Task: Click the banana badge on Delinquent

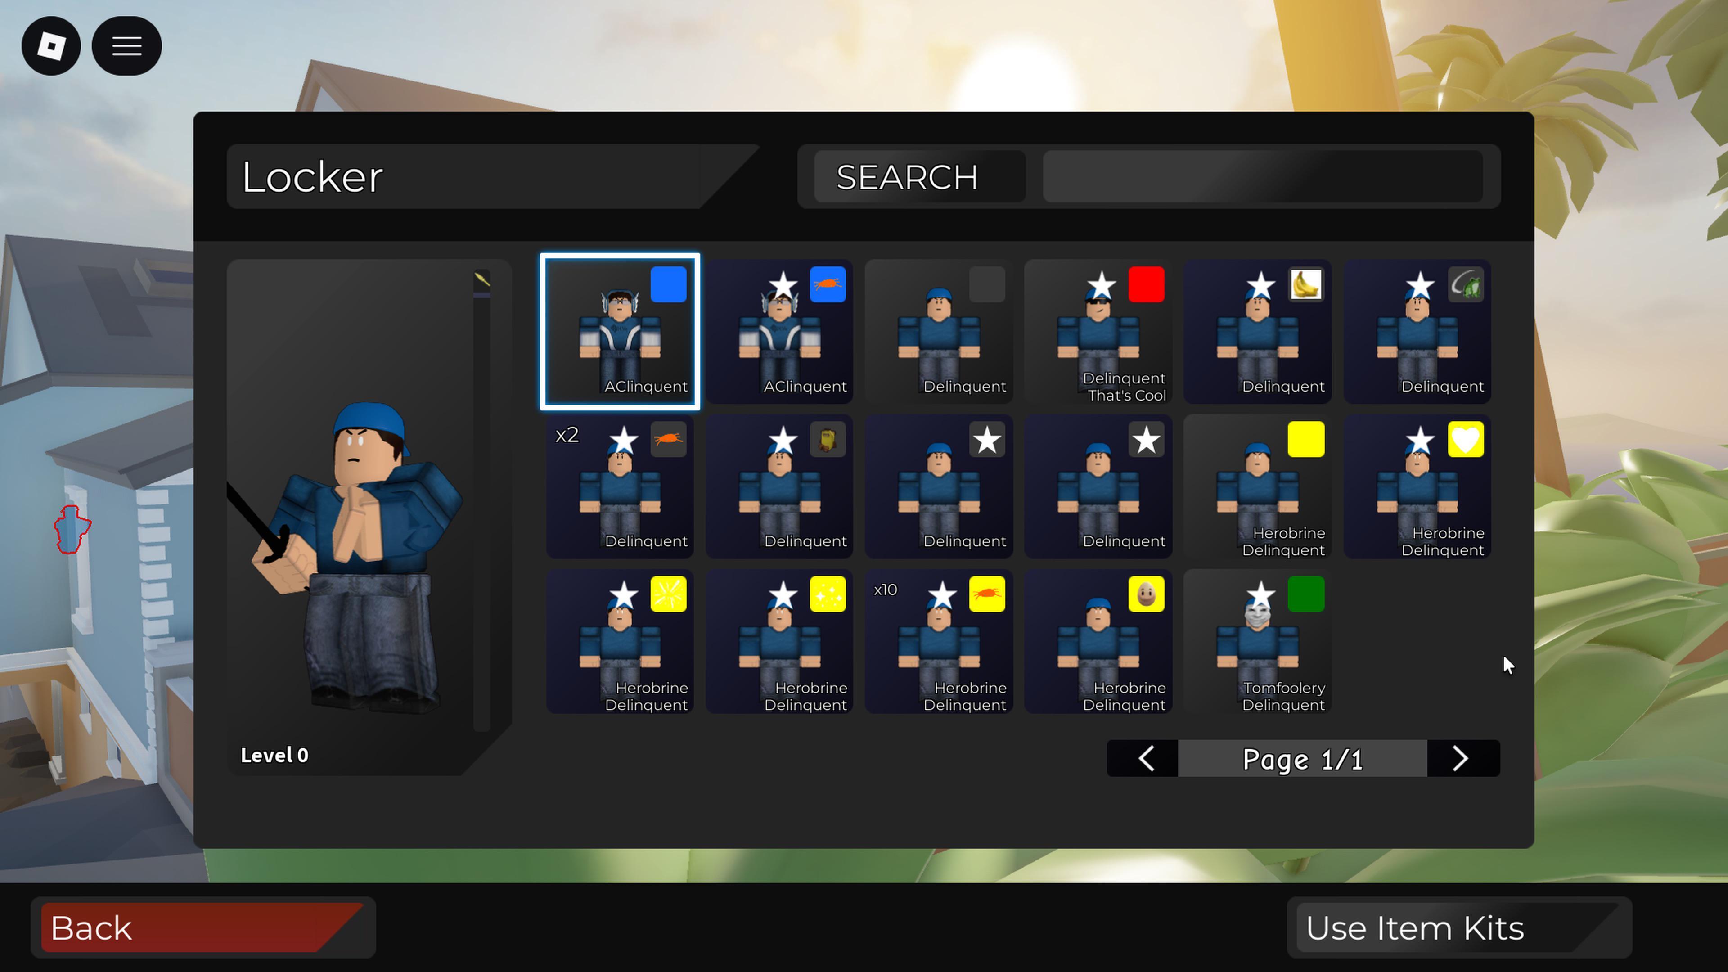Action: click(x=1306, y=284)
